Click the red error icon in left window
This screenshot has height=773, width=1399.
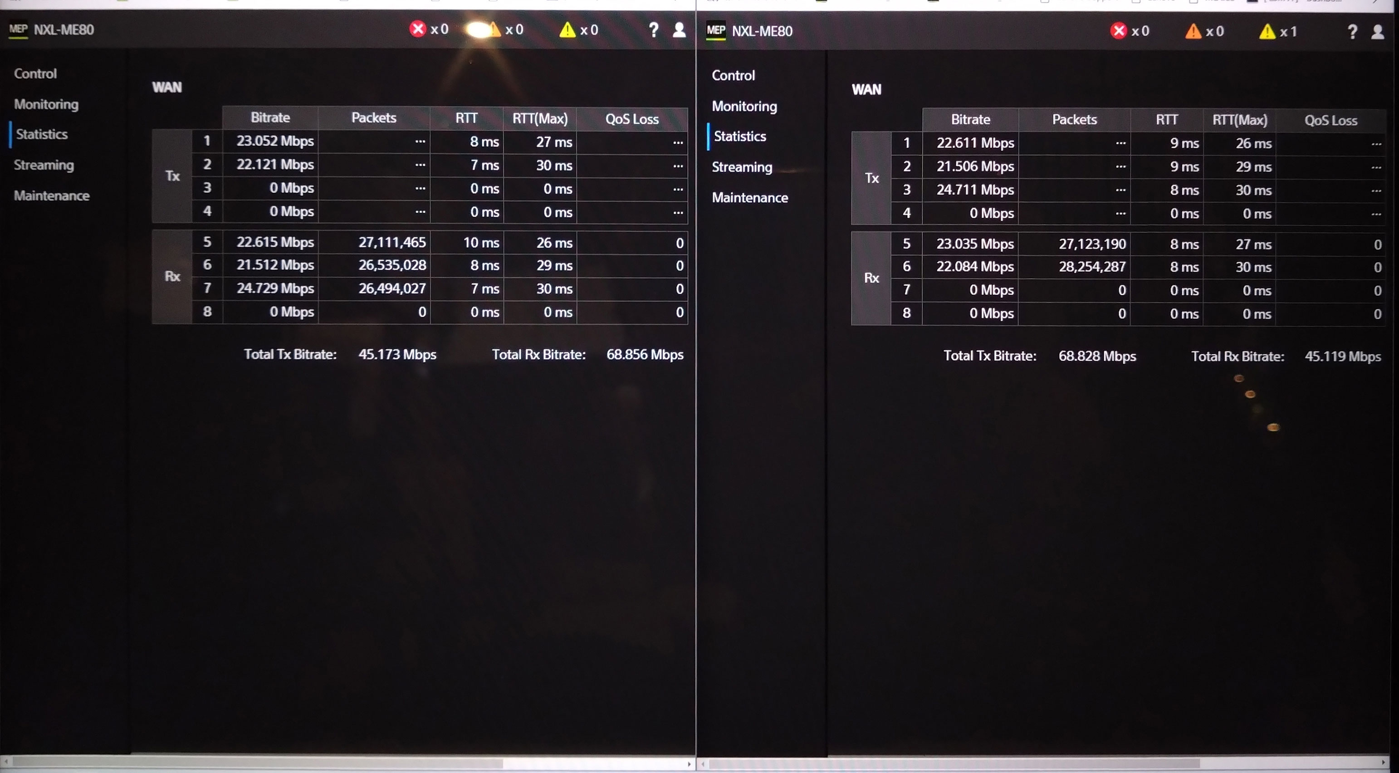click(417, 29)
